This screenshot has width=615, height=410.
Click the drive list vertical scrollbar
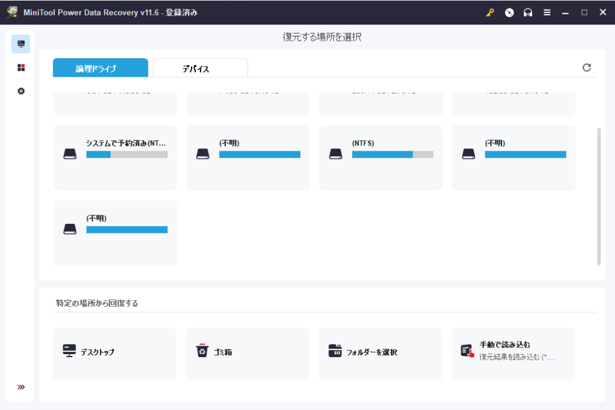point(599,196)
